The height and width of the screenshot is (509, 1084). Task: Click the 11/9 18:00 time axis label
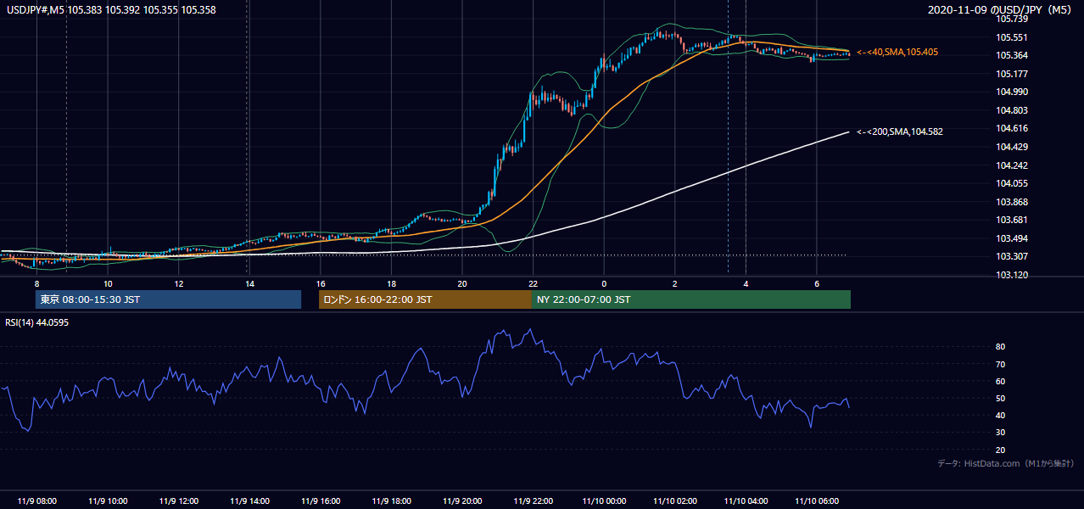pyautogui.click(x=391, y=501)
